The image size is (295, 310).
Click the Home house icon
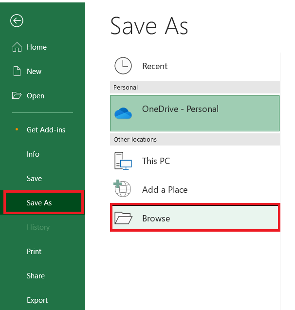[x=17, y=47]
